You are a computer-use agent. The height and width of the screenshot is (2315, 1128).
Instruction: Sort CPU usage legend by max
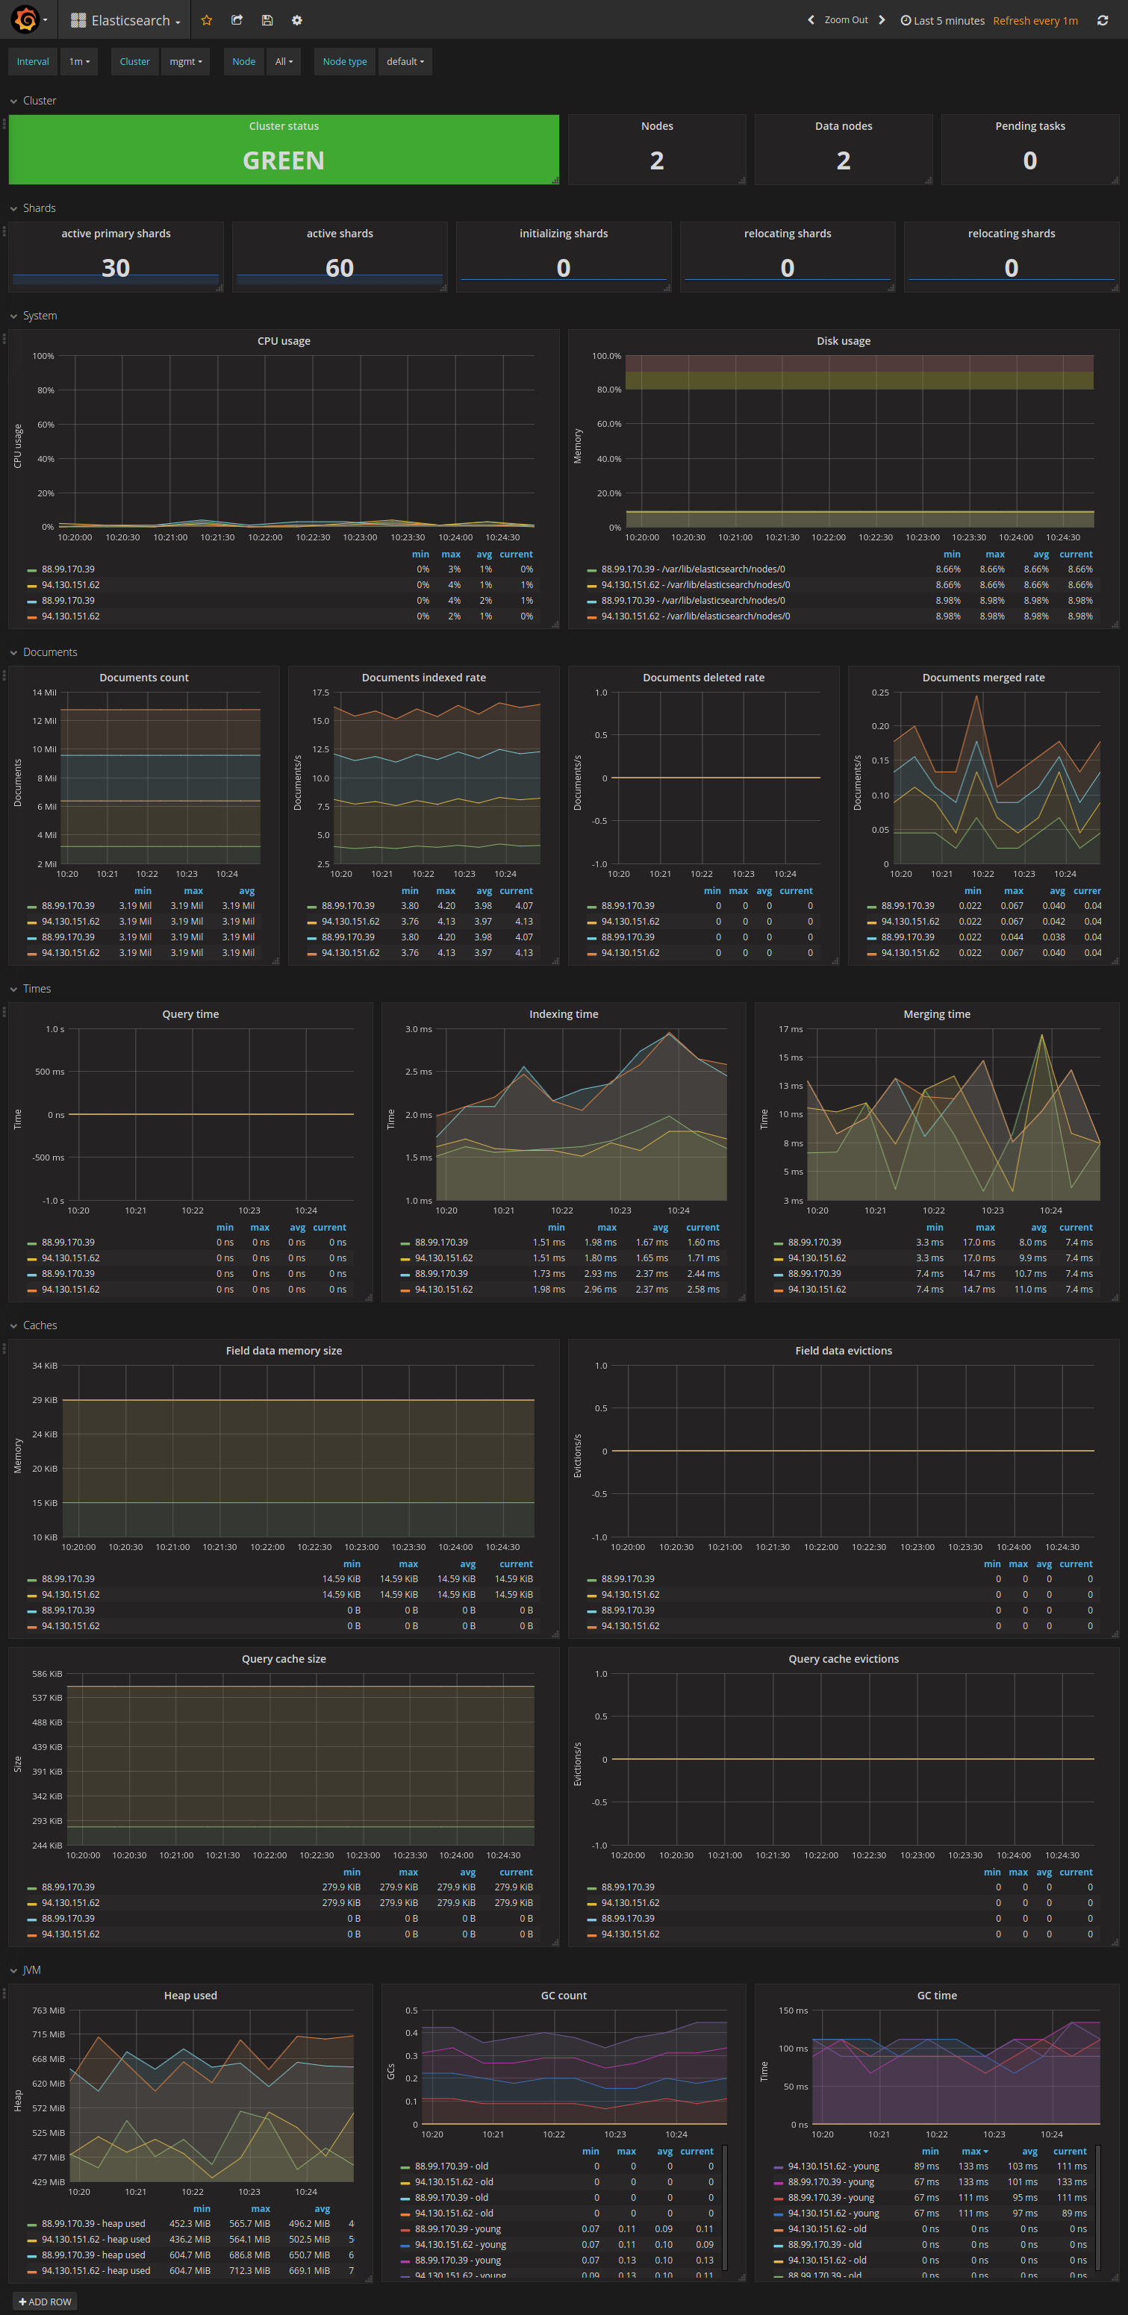450,554
